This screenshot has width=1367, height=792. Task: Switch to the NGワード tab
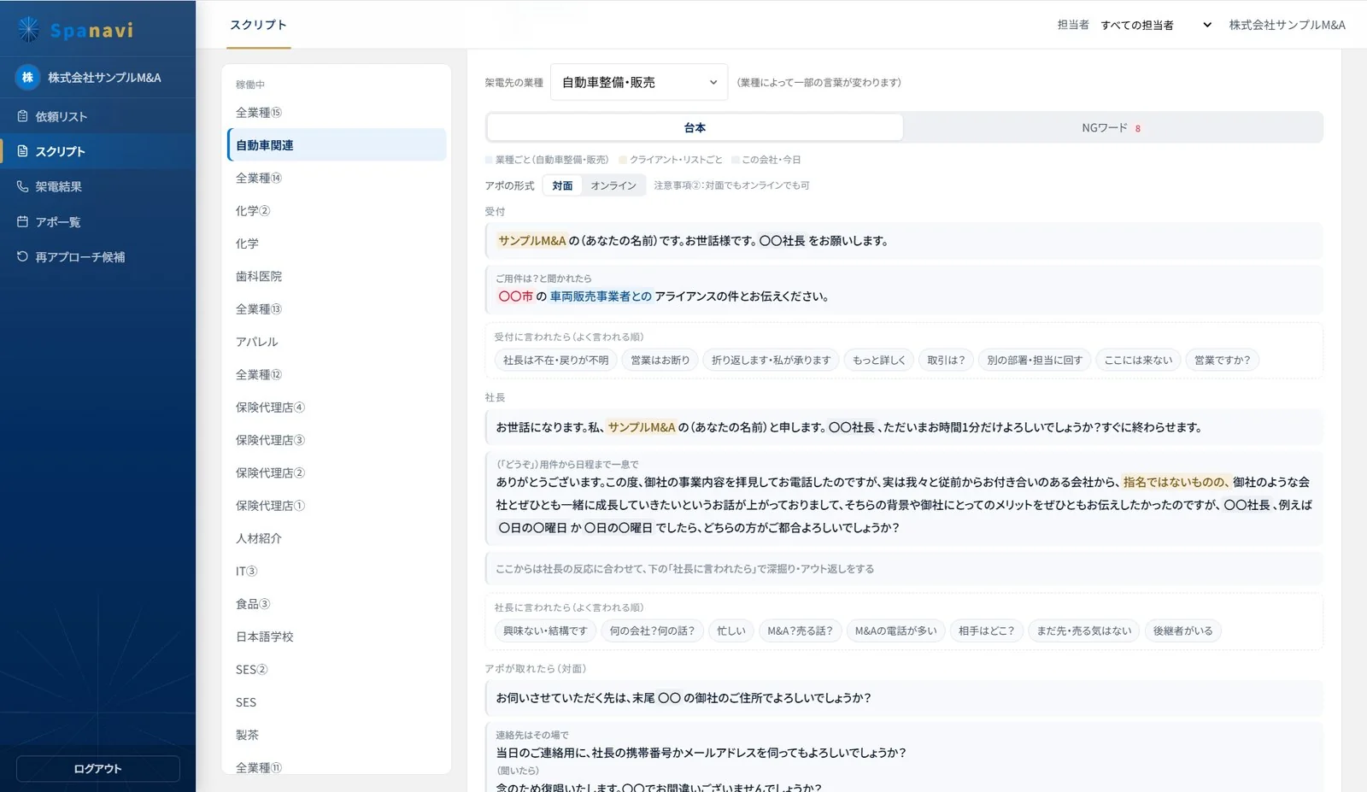[1112, 127]
